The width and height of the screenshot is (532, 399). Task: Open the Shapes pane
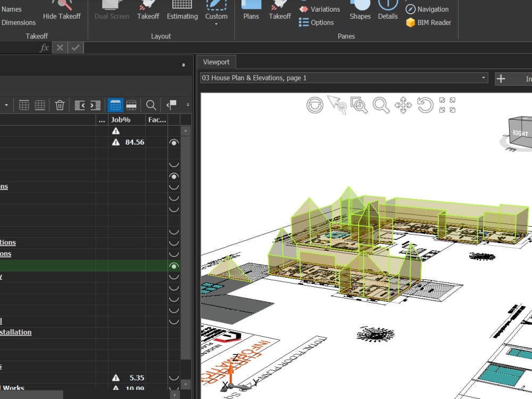pyautogui.click(x=360, y=10)
